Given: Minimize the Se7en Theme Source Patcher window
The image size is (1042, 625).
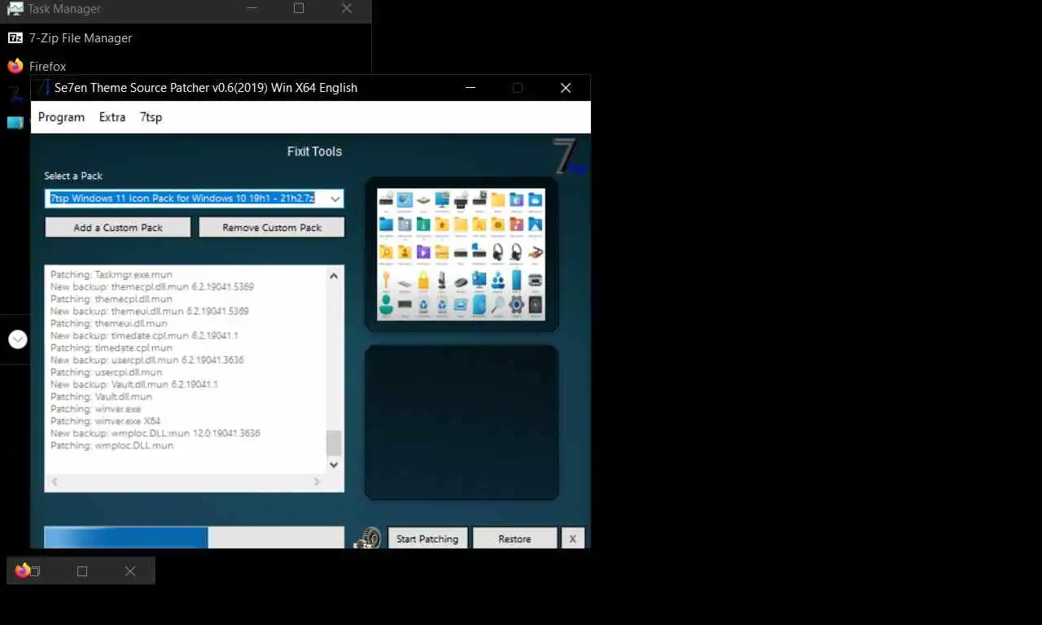Looking at the screenshot, I should pyautogui.click(x=470, y=88).
